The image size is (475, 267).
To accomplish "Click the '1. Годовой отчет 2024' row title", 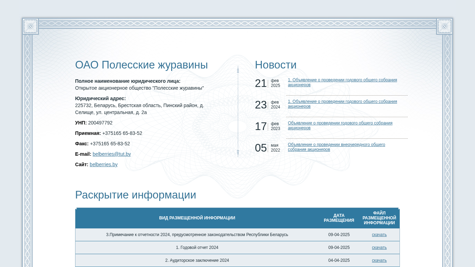I will tap(197, 248).
